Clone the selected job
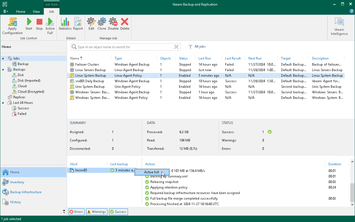The width and height of the screenshot is (355, 222). (x=102, y=24)
